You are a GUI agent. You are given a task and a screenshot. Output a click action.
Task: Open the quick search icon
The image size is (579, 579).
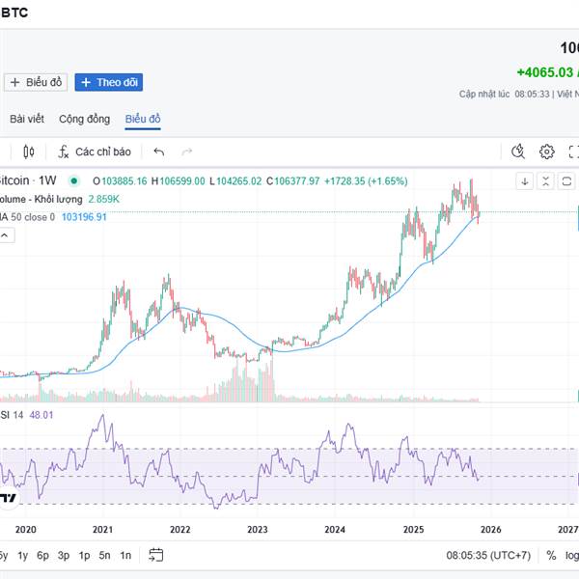coord(518,152)
